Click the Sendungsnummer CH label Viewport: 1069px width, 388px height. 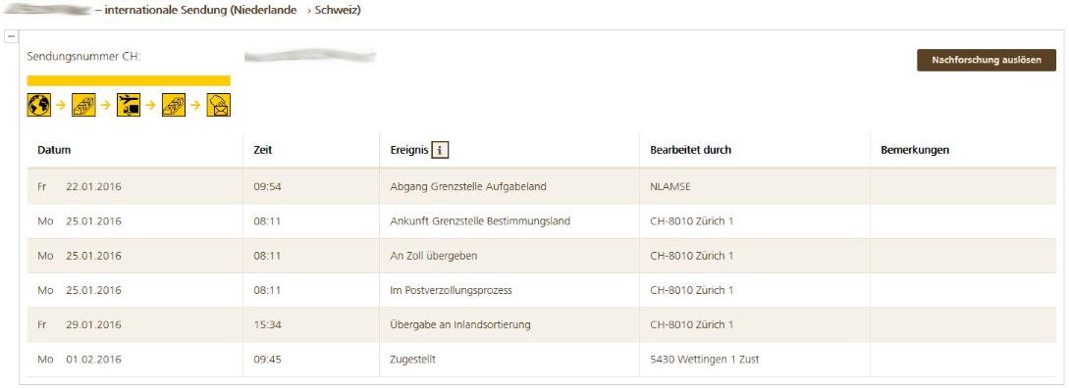pos(83,57)
